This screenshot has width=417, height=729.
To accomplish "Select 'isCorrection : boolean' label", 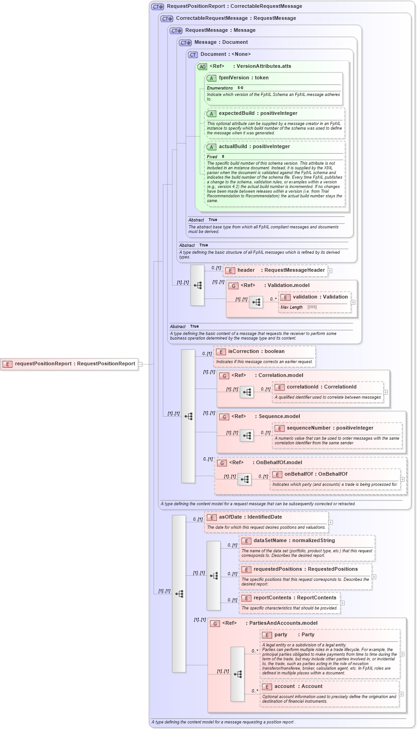I will 256,352.
